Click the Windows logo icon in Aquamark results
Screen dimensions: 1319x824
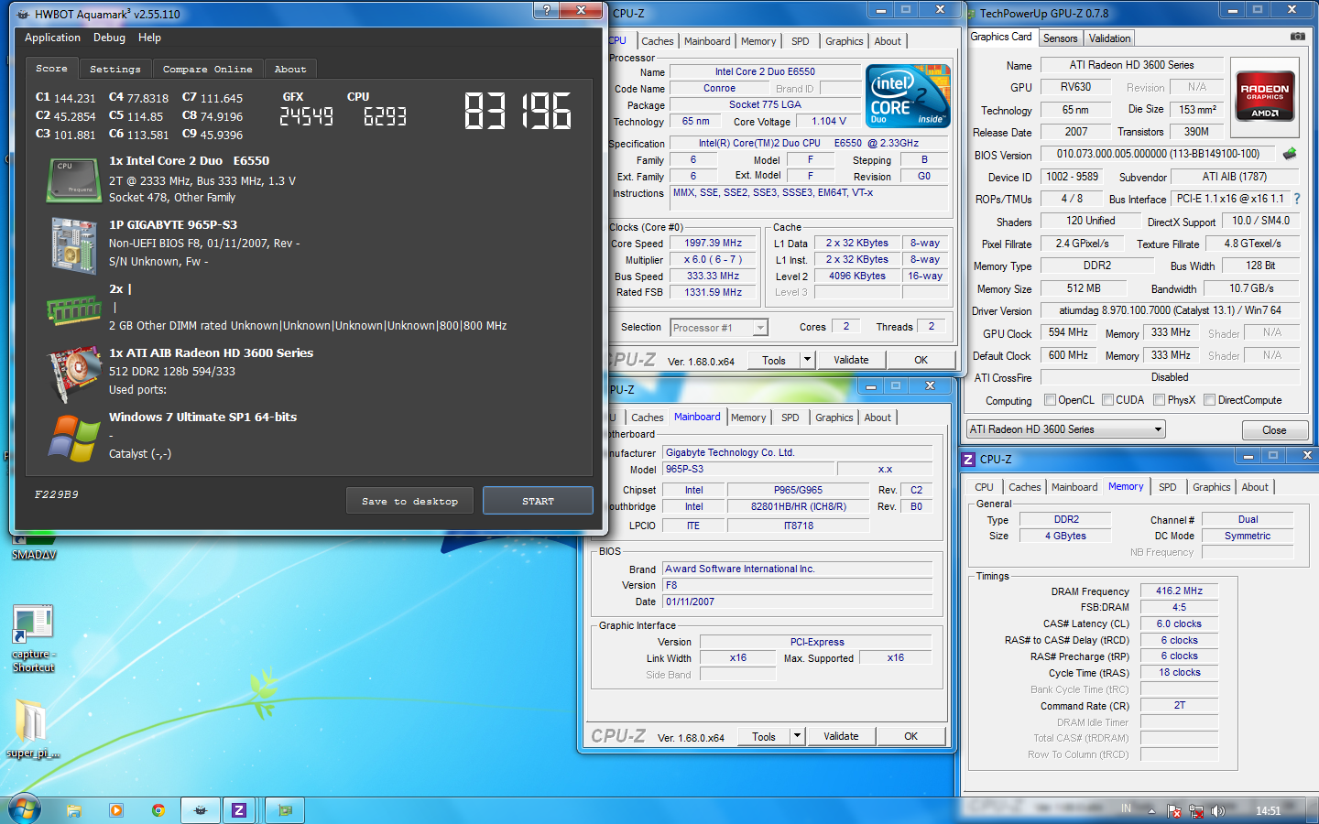74,439
